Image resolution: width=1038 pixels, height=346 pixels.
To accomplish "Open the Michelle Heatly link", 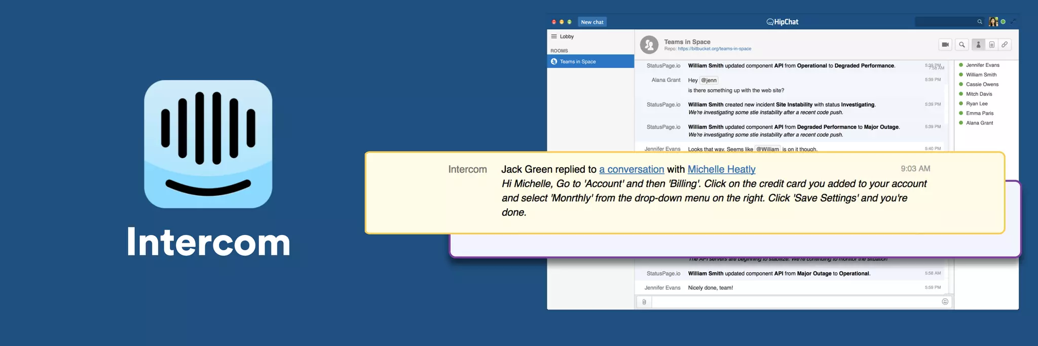I will [x=721, y=169].
